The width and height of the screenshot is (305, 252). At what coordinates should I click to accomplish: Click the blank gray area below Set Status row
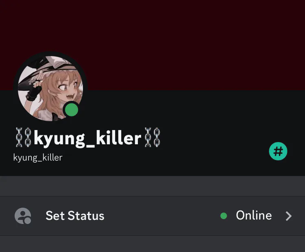point(152,244)
